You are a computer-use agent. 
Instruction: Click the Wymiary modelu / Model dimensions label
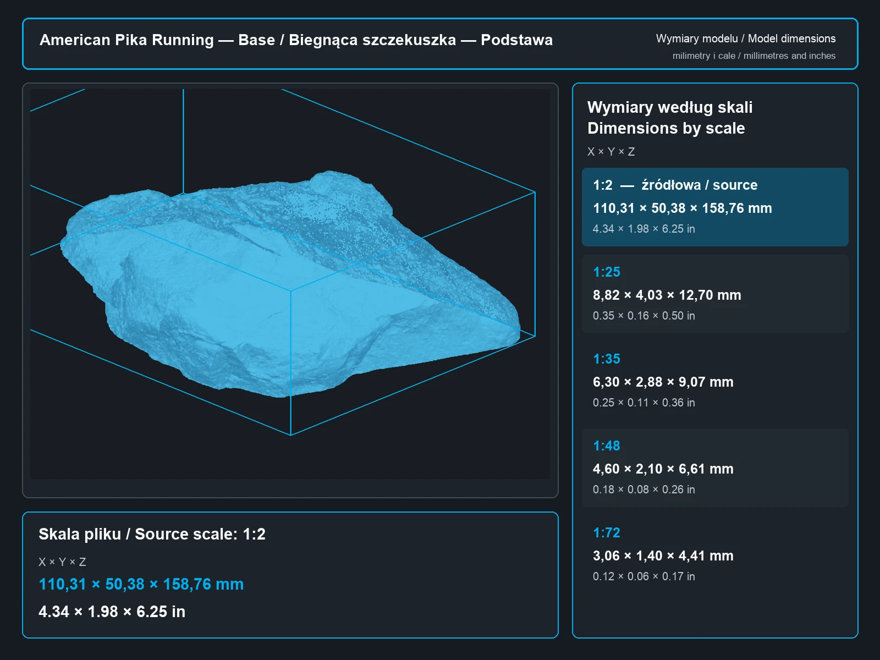(x=745, y=38)
